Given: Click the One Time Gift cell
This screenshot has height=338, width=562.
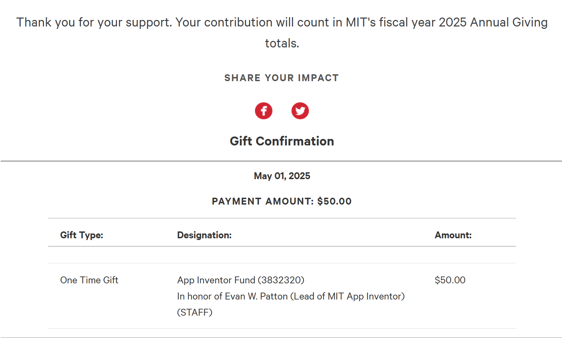Looking at the screenshot, I should tap(89, 280).
